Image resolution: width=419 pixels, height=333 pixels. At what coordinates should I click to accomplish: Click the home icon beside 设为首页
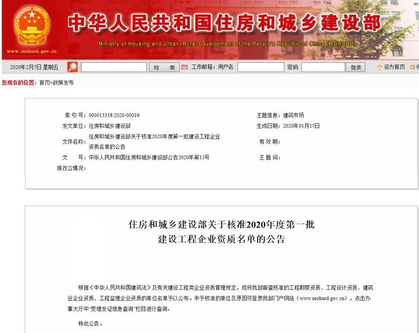pyautogui.click(x=380, y=67)
